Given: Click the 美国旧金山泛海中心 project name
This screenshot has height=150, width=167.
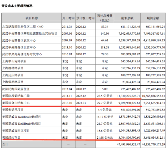Looking at the screenshot, I should (16, 103).
